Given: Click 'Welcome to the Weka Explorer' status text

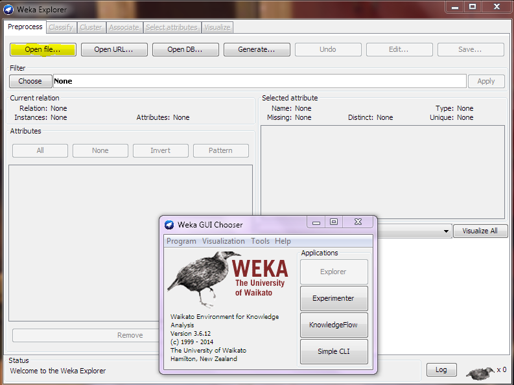Looking at the screenshot, I should pyautogui.click(x=58, y=371).
